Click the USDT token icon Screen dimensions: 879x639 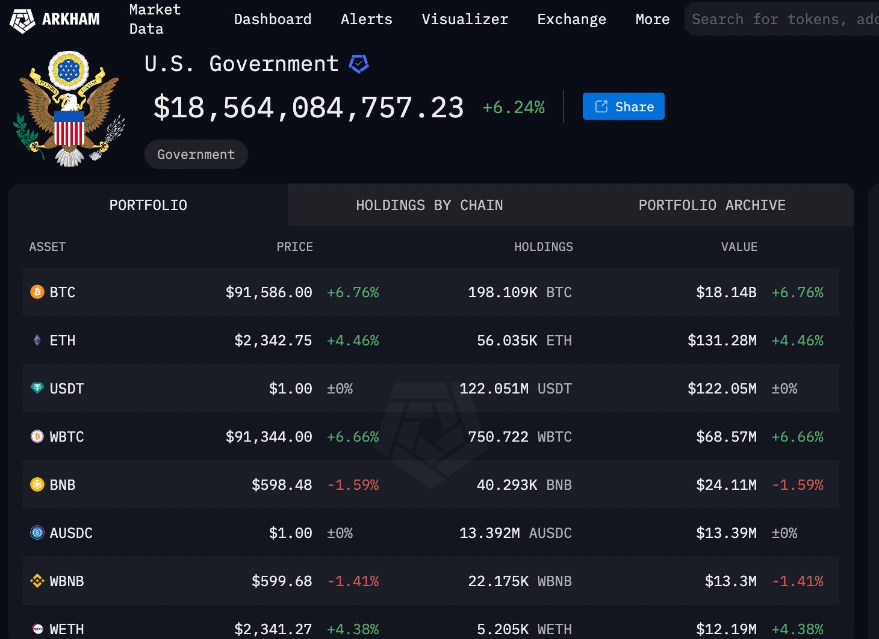pos(37,388)
